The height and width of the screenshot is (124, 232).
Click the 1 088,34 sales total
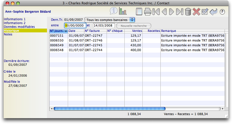click(x=134, y=114)
